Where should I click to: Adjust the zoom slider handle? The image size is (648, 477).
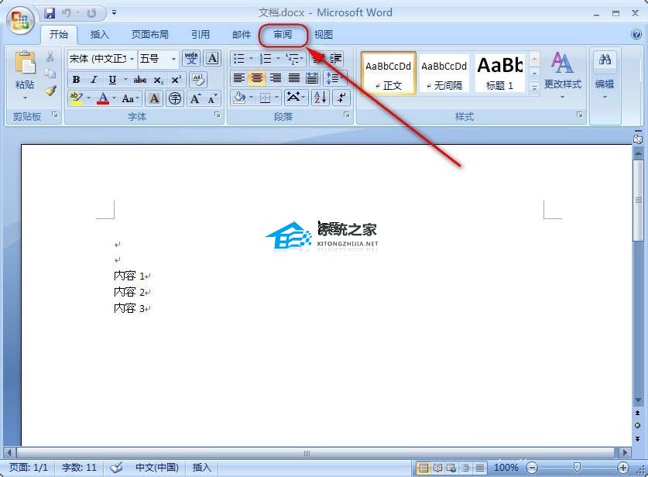pos(577,468)
